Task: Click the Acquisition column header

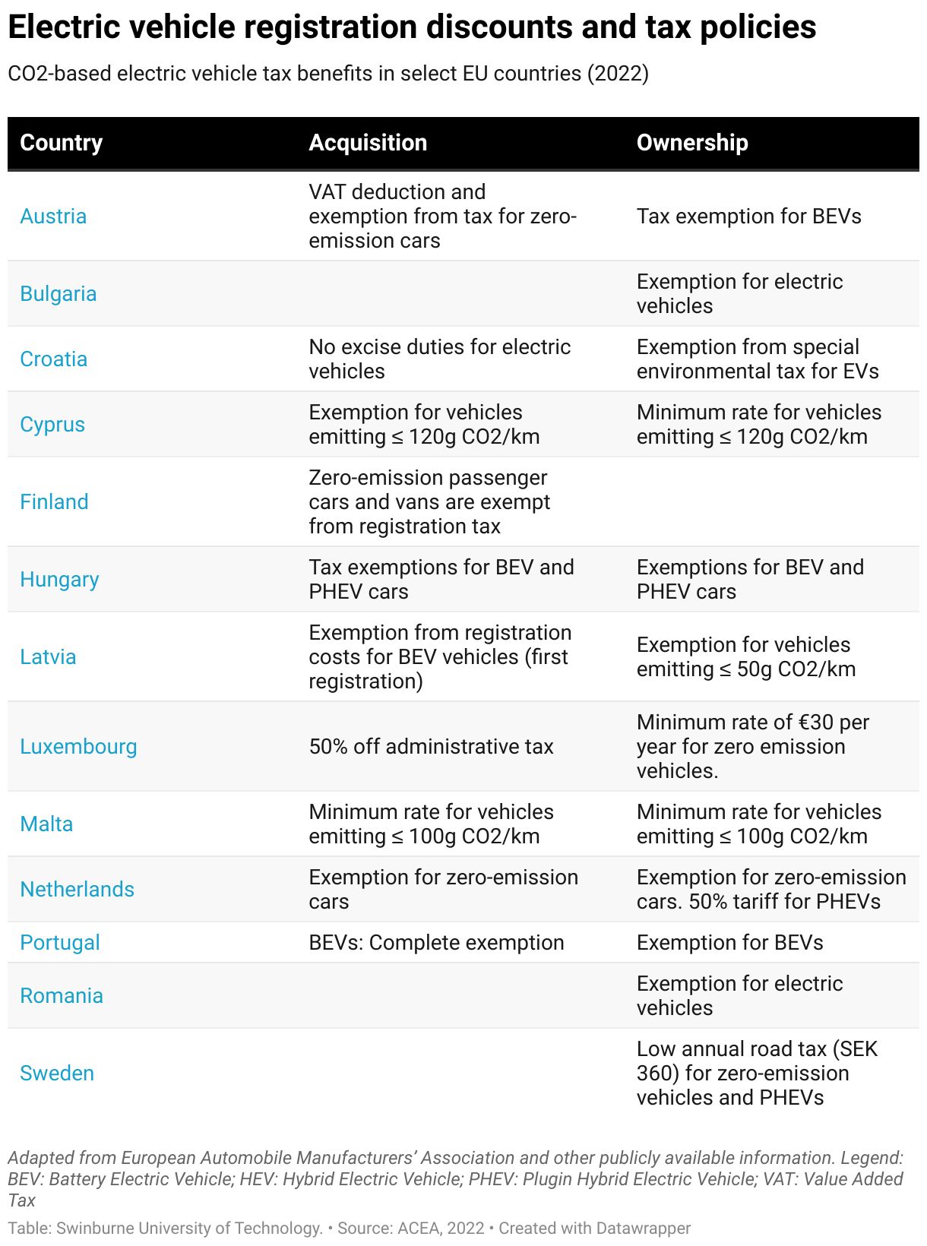Action: (368, 143)
